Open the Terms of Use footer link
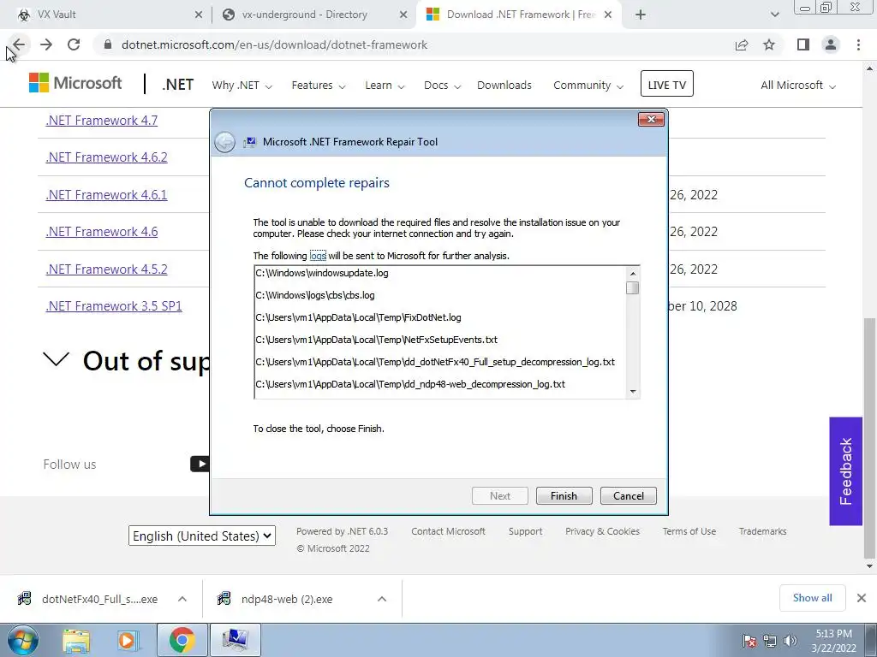This screenshot has width=877, height=657. point(689,531)
